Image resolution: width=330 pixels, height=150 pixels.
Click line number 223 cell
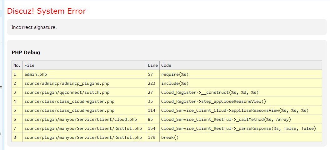point(152,83)
